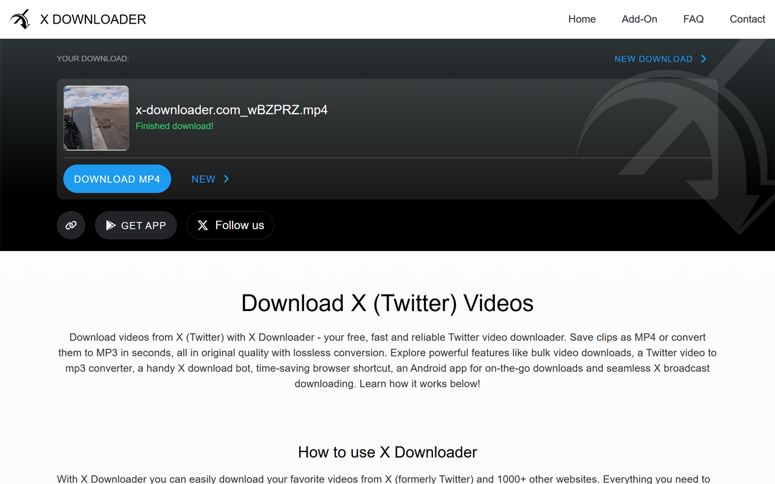Open the Contact page
This screenshot has width=775, height=484.
pyautogui.click(x=747, y=19)
